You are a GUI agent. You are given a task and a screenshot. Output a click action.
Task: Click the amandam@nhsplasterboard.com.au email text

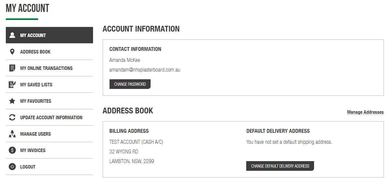(145, 70)
